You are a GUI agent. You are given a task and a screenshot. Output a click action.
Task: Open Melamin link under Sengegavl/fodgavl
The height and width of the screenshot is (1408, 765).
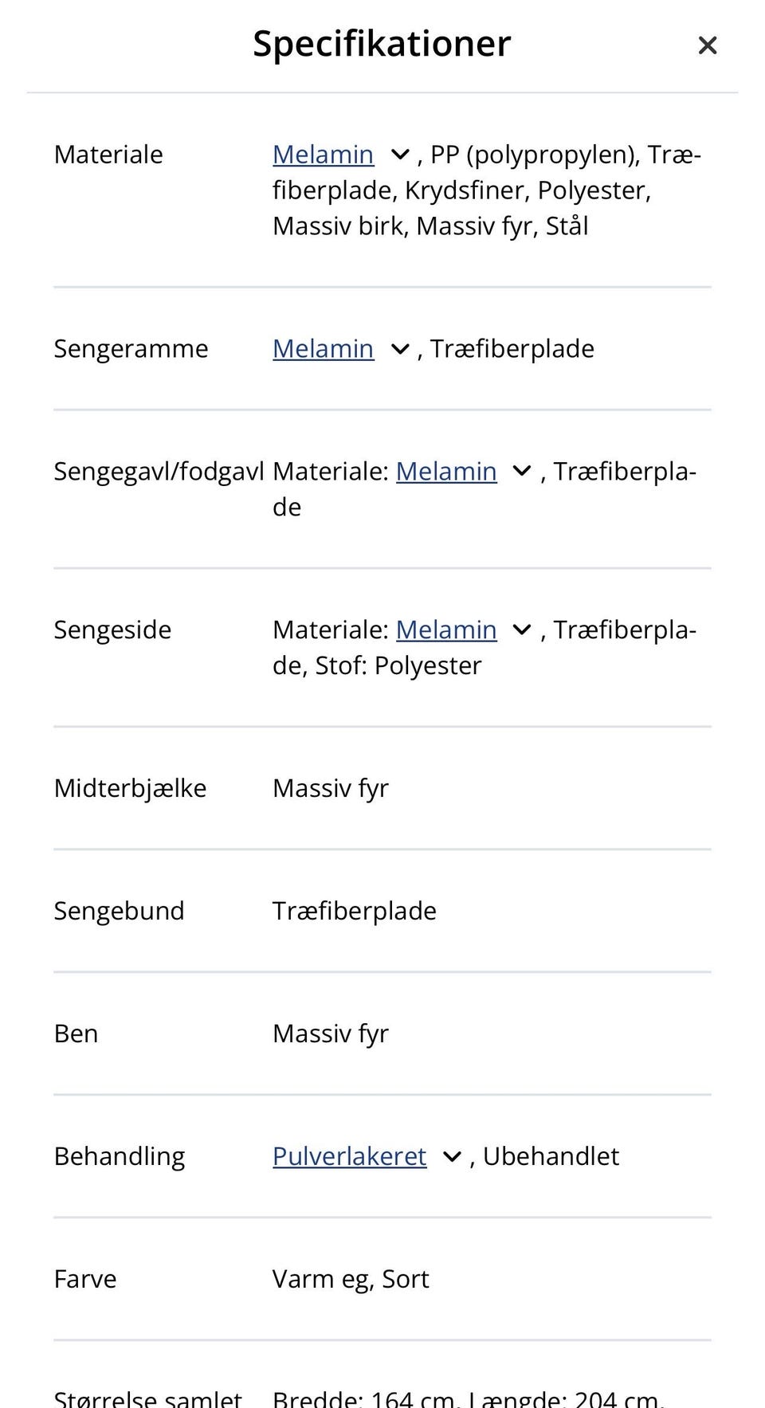pyautogui.click(x=446, y=471)
